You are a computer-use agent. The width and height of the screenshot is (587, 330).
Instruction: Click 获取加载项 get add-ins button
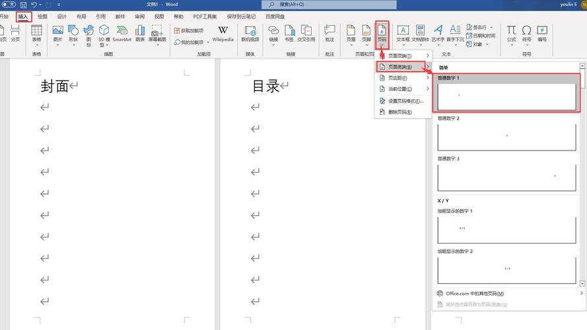pyautogui.click(x=189, y=30)
